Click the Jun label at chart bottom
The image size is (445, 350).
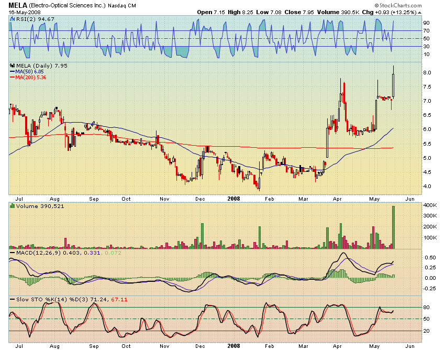click(410, 346)
